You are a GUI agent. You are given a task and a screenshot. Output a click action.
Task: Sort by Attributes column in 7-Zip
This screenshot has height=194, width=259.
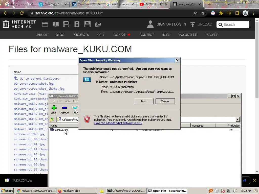point(228,126)
